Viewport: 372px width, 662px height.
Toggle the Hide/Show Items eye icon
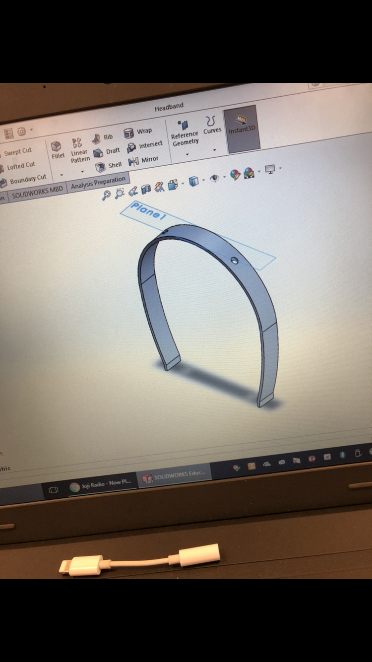pyautogui.click(x=214, y=178)
